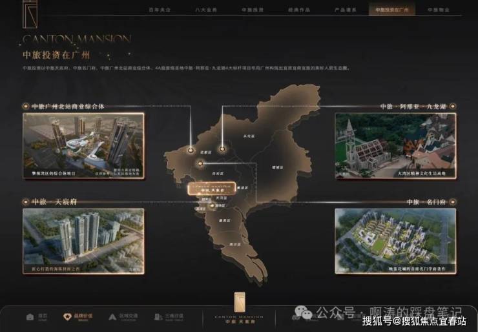Image resolution: width=478 pixels, height=332 pixels.
Task: Click the glowing marker at 海珠区
Action: tap(212, 205)
